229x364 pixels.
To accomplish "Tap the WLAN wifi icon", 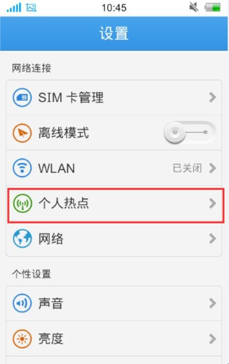I will point(22,168).
